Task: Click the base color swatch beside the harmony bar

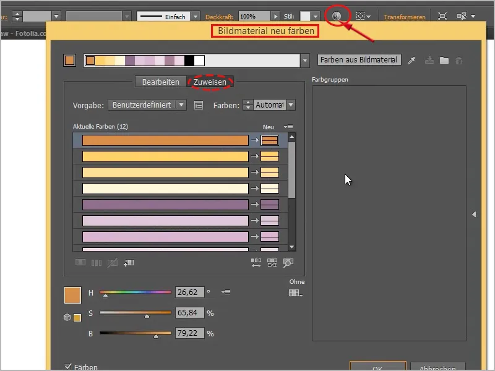Action: pos(69,60)
